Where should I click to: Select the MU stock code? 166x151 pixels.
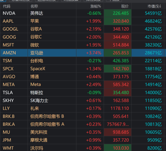pyautogui.click(x=6, y=132)
